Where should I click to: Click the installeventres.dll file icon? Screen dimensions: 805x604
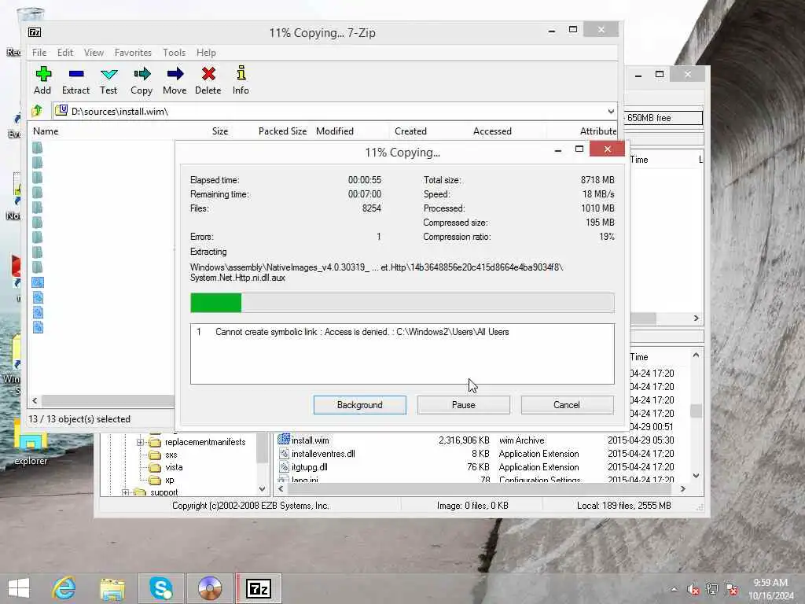(284, 454)
